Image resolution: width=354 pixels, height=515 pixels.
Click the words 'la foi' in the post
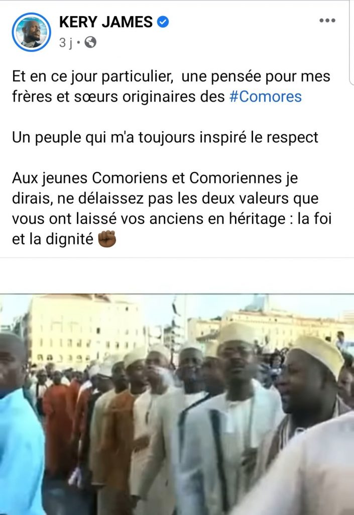314,218
